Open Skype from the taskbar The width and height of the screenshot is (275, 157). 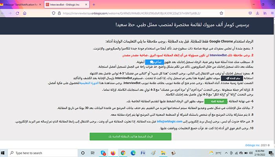[103, 153]
